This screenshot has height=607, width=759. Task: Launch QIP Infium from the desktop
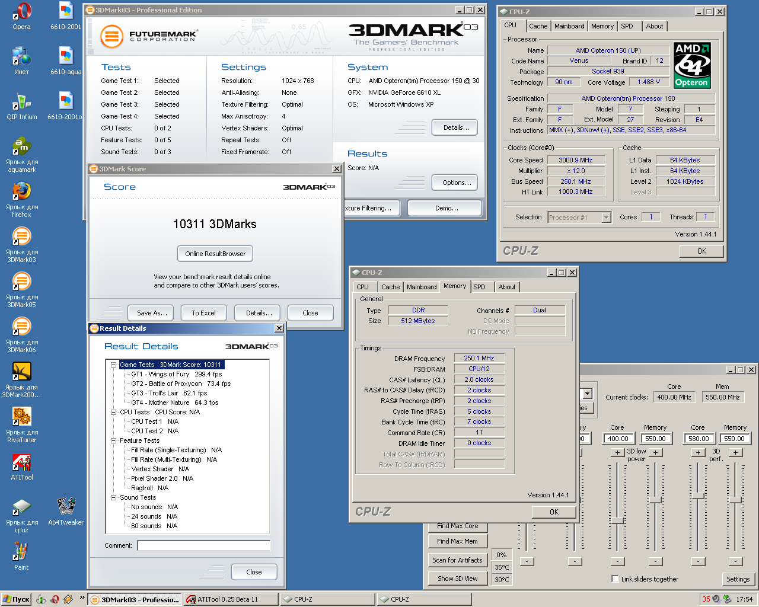21,106
